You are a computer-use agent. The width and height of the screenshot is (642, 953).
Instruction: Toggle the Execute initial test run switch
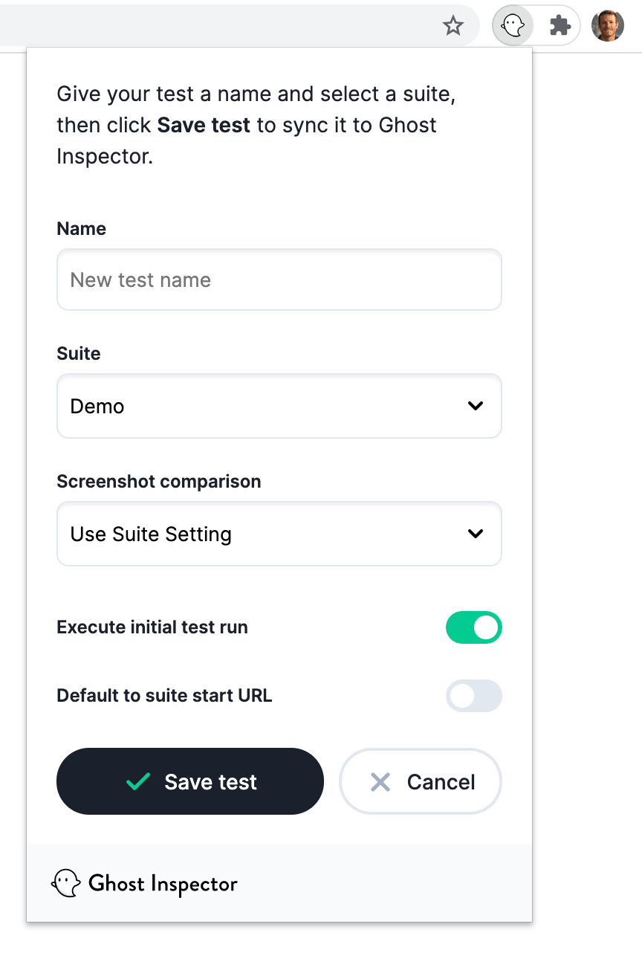pos(473,627)
